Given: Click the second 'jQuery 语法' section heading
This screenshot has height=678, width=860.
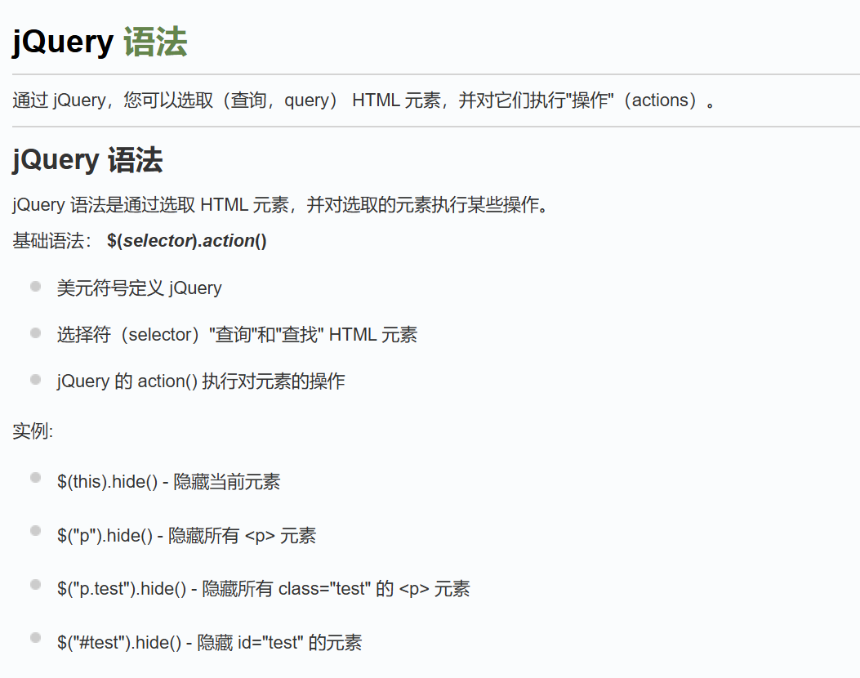Looking at the screenshot, I should tap(87, 160).
